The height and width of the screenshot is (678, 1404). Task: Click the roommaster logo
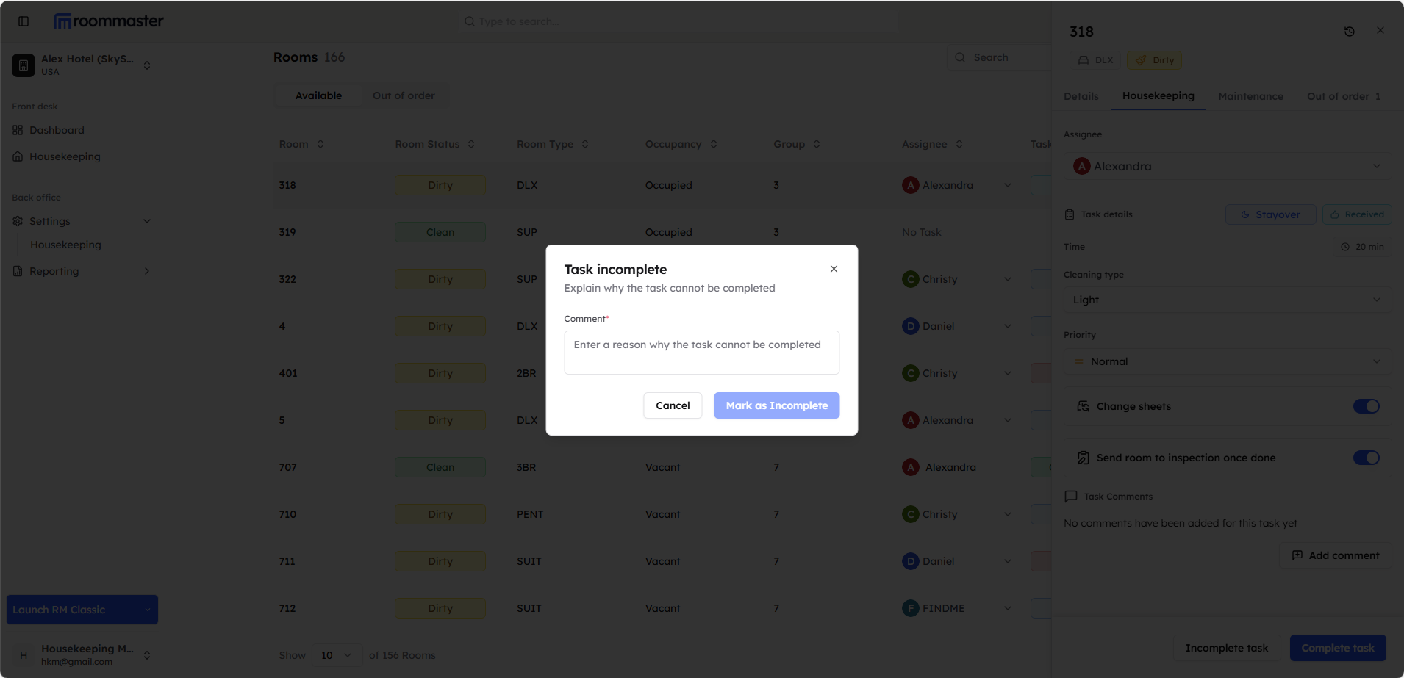pos(108,21)
